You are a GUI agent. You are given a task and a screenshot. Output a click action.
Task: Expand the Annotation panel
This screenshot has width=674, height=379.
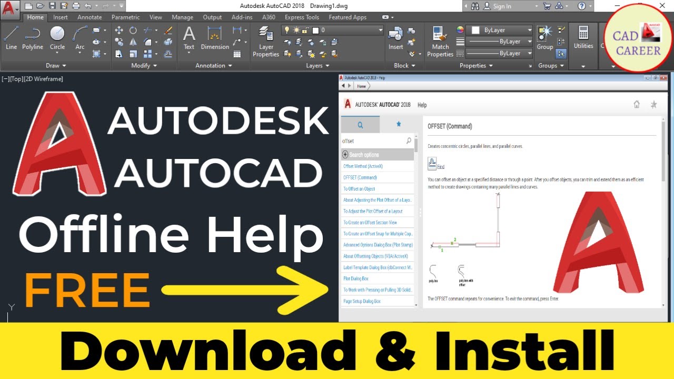tap(214, 65)
